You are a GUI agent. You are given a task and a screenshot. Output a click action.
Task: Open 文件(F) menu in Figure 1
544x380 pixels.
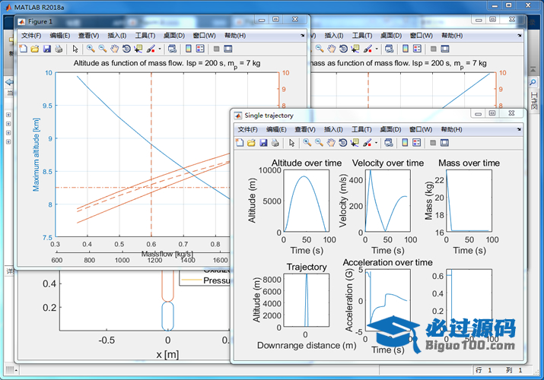point(31,36)
